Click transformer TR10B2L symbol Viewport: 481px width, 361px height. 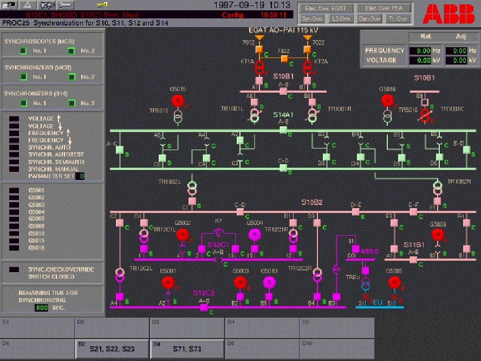pyautogui.click(x=192, y=188)
